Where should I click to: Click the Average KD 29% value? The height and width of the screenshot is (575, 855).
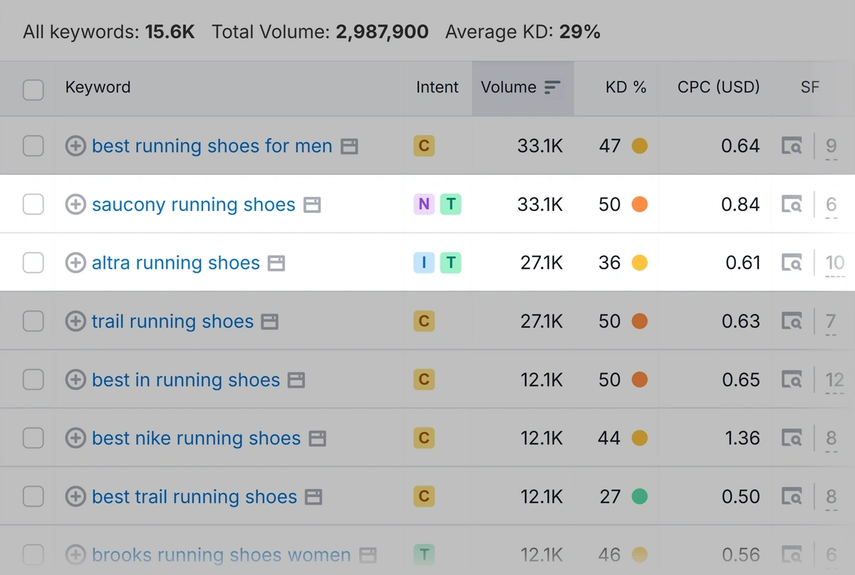pos(580,31)
